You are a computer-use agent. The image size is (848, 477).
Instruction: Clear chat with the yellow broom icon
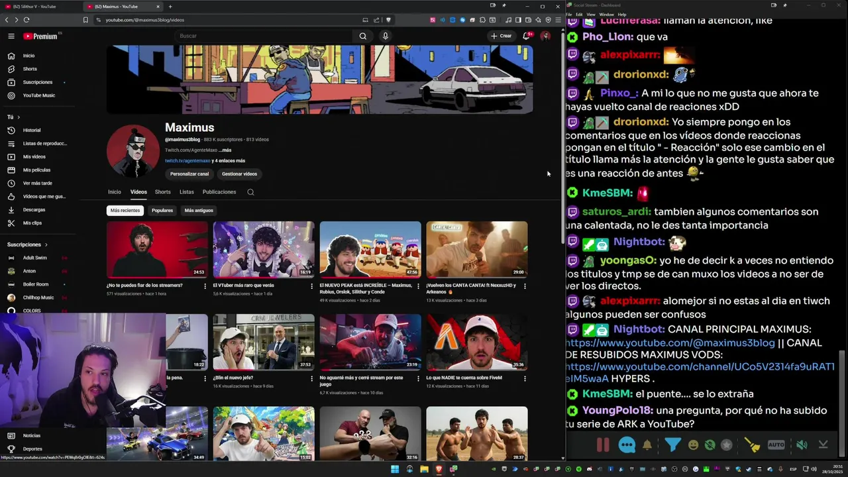click(752, 445)
